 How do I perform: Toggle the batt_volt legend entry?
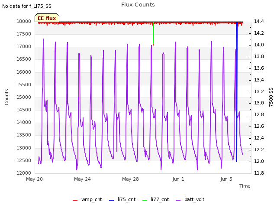(x=190, y=199)
